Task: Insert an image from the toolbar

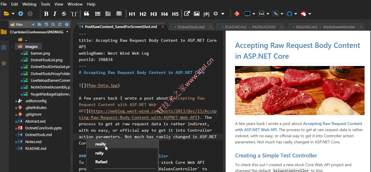Action: point(197,14)
